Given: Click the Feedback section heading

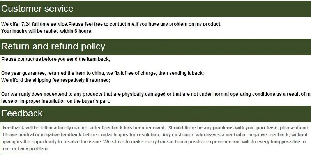Looking at the screenshot, I should (22, 113).
